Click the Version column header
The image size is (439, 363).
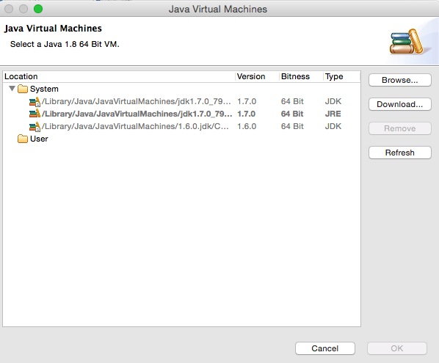coord(257,76)
